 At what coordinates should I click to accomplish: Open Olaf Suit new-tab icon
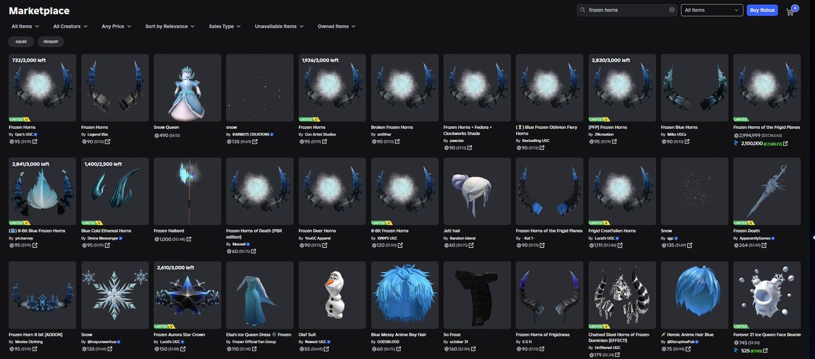coord(325,348)
